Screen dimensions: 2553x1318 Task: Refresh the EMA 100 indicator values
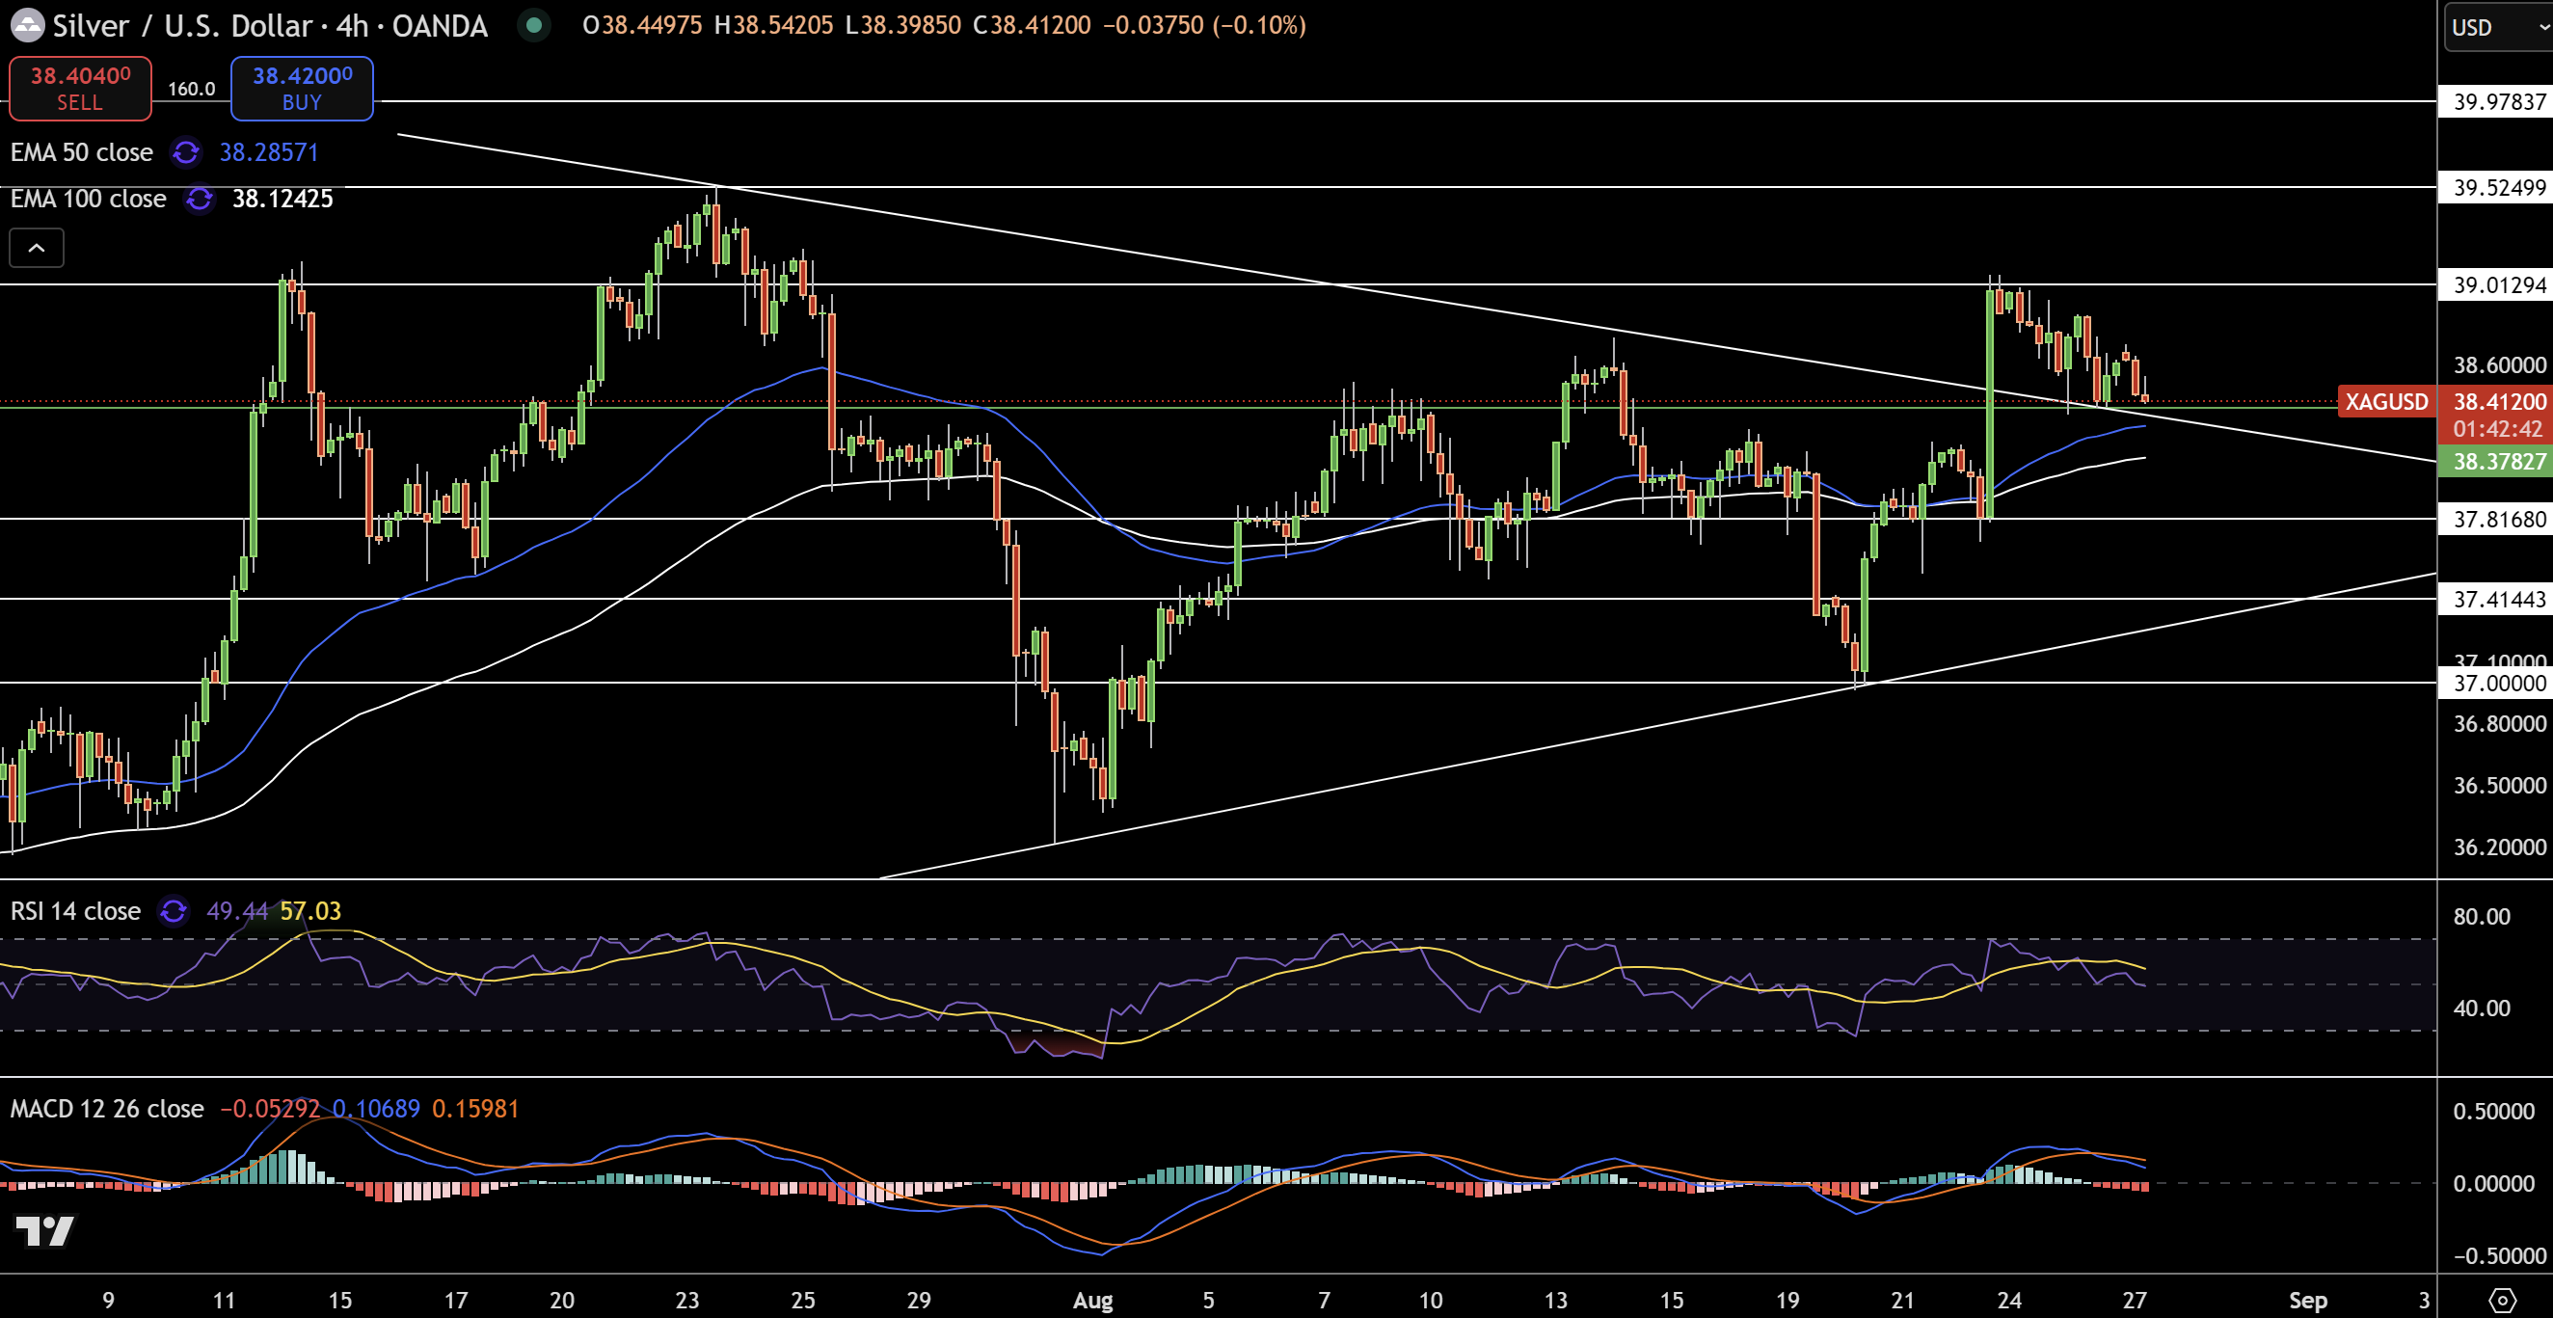tap(199, 200)
